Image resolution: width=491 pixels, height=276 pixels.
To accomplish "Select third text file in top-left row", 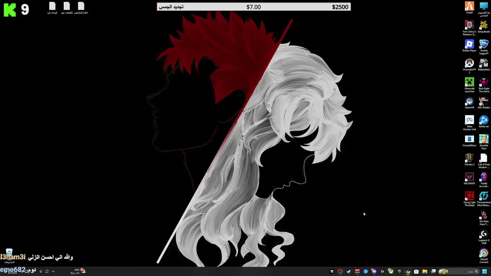I will [x=81, y=8].
